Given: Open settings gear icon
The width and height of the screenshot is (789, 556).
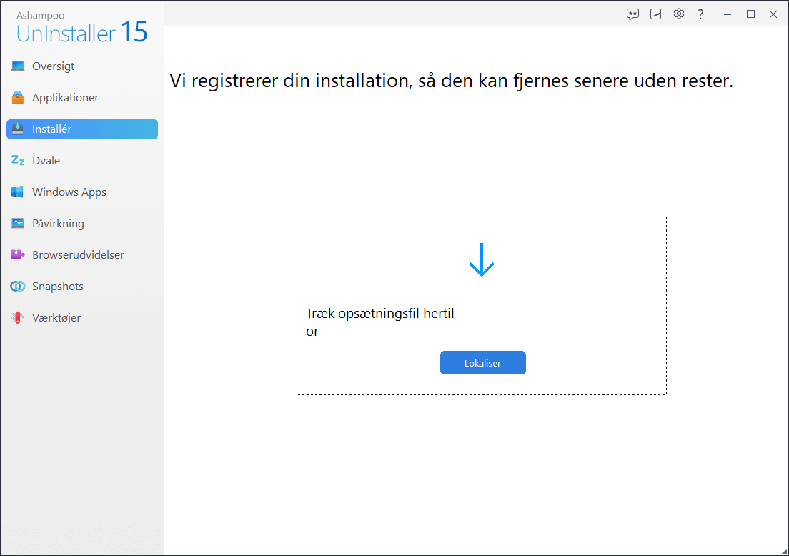Looking at the screenshot, I should (x=679, y=14).
